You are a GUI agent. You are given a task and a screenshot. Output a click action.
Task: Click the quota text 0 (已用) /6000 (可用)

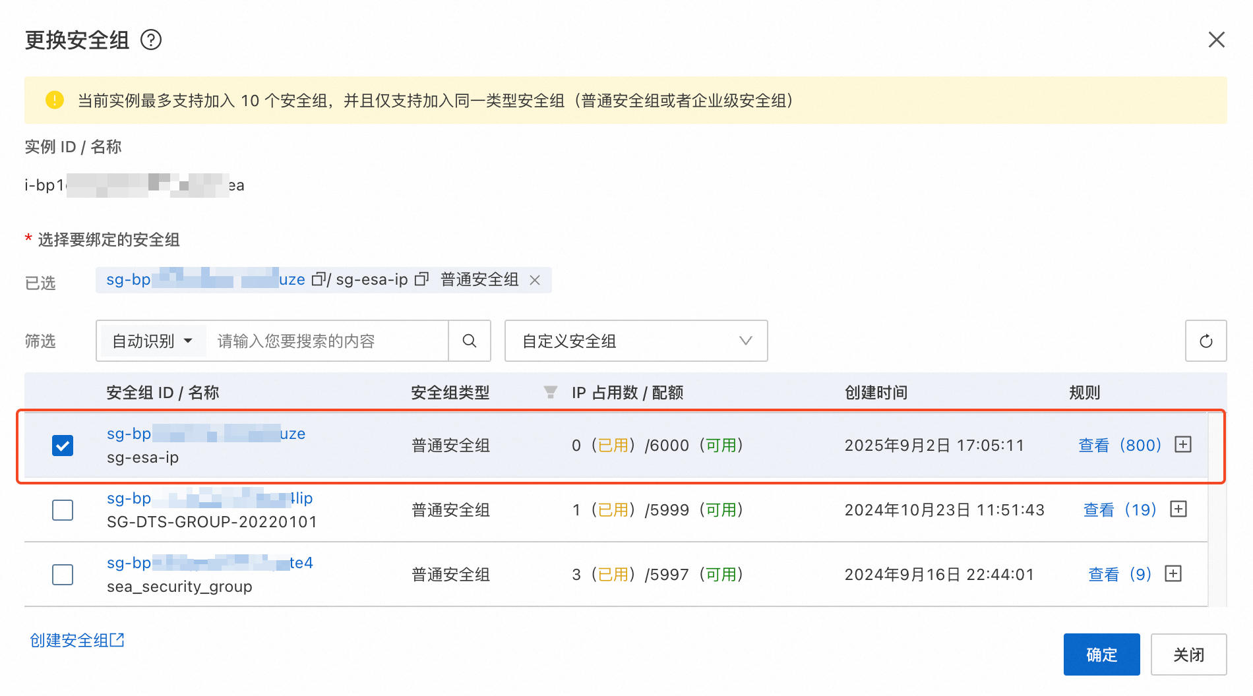point(657,446)
